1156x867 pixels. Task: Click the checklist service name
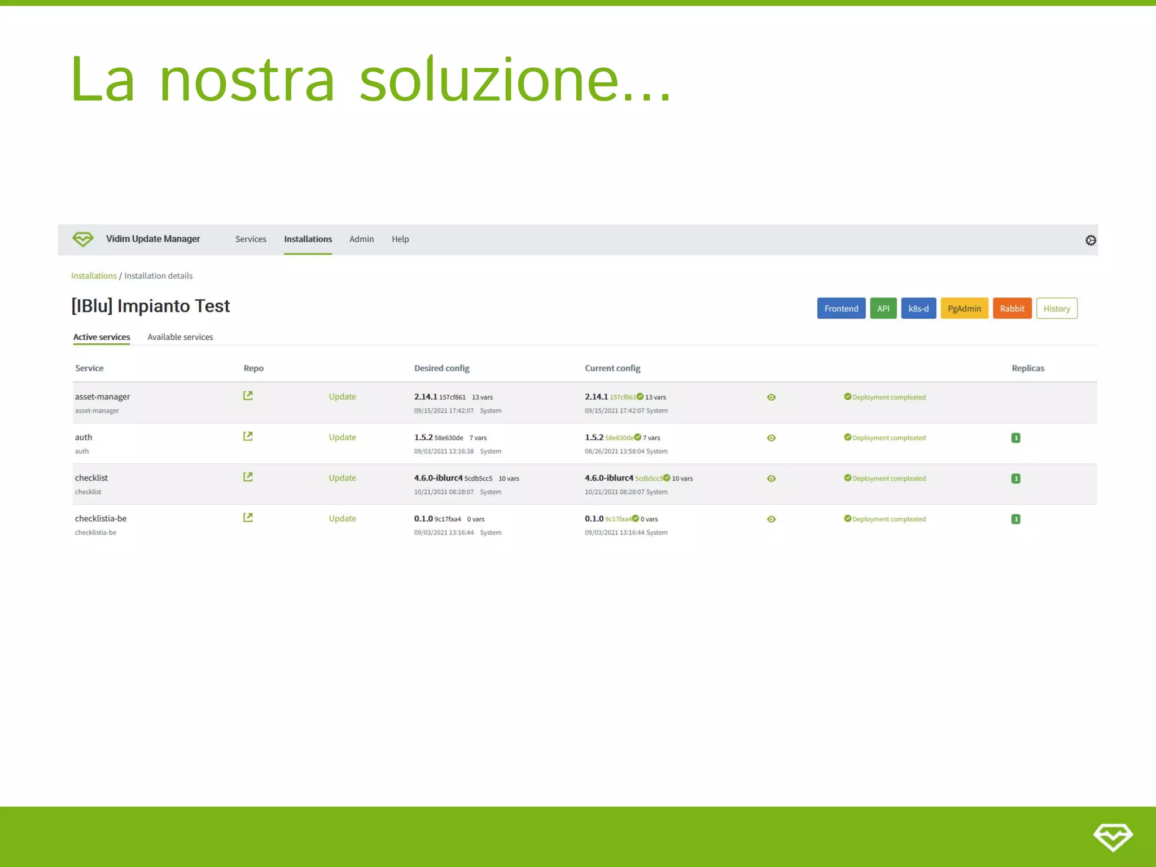(91, 478)
